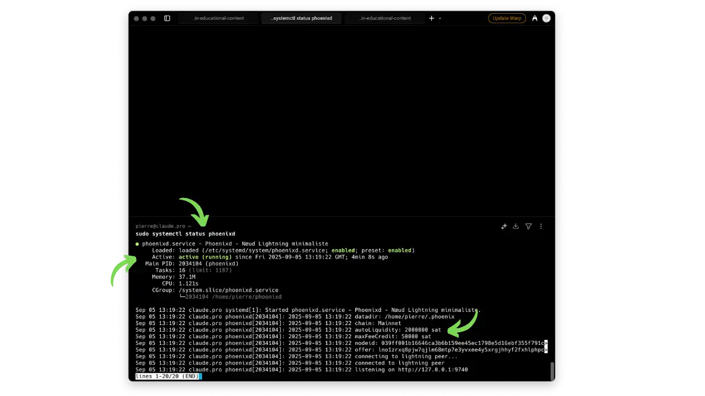The height and width of the screenshot is (396, 705).
Task: Open more block actions via three-dot icon
Action: coord(541,226)
